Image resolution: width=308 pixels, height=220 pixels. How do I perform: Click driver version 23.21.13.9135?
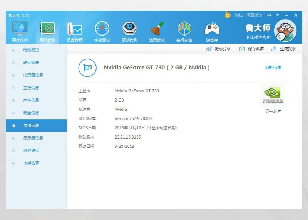click(128, 137)
